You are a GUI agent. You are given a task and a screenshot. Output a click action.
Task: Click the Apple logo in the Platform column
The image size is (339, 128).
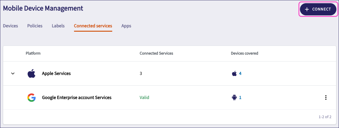31,74
